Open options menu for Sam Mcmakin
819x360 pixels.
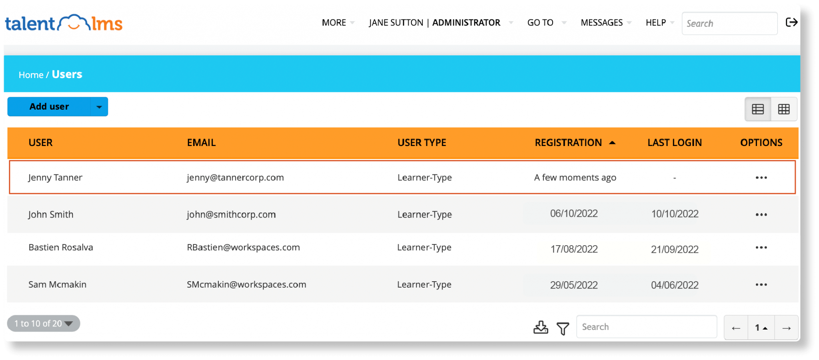coord(761,284)
